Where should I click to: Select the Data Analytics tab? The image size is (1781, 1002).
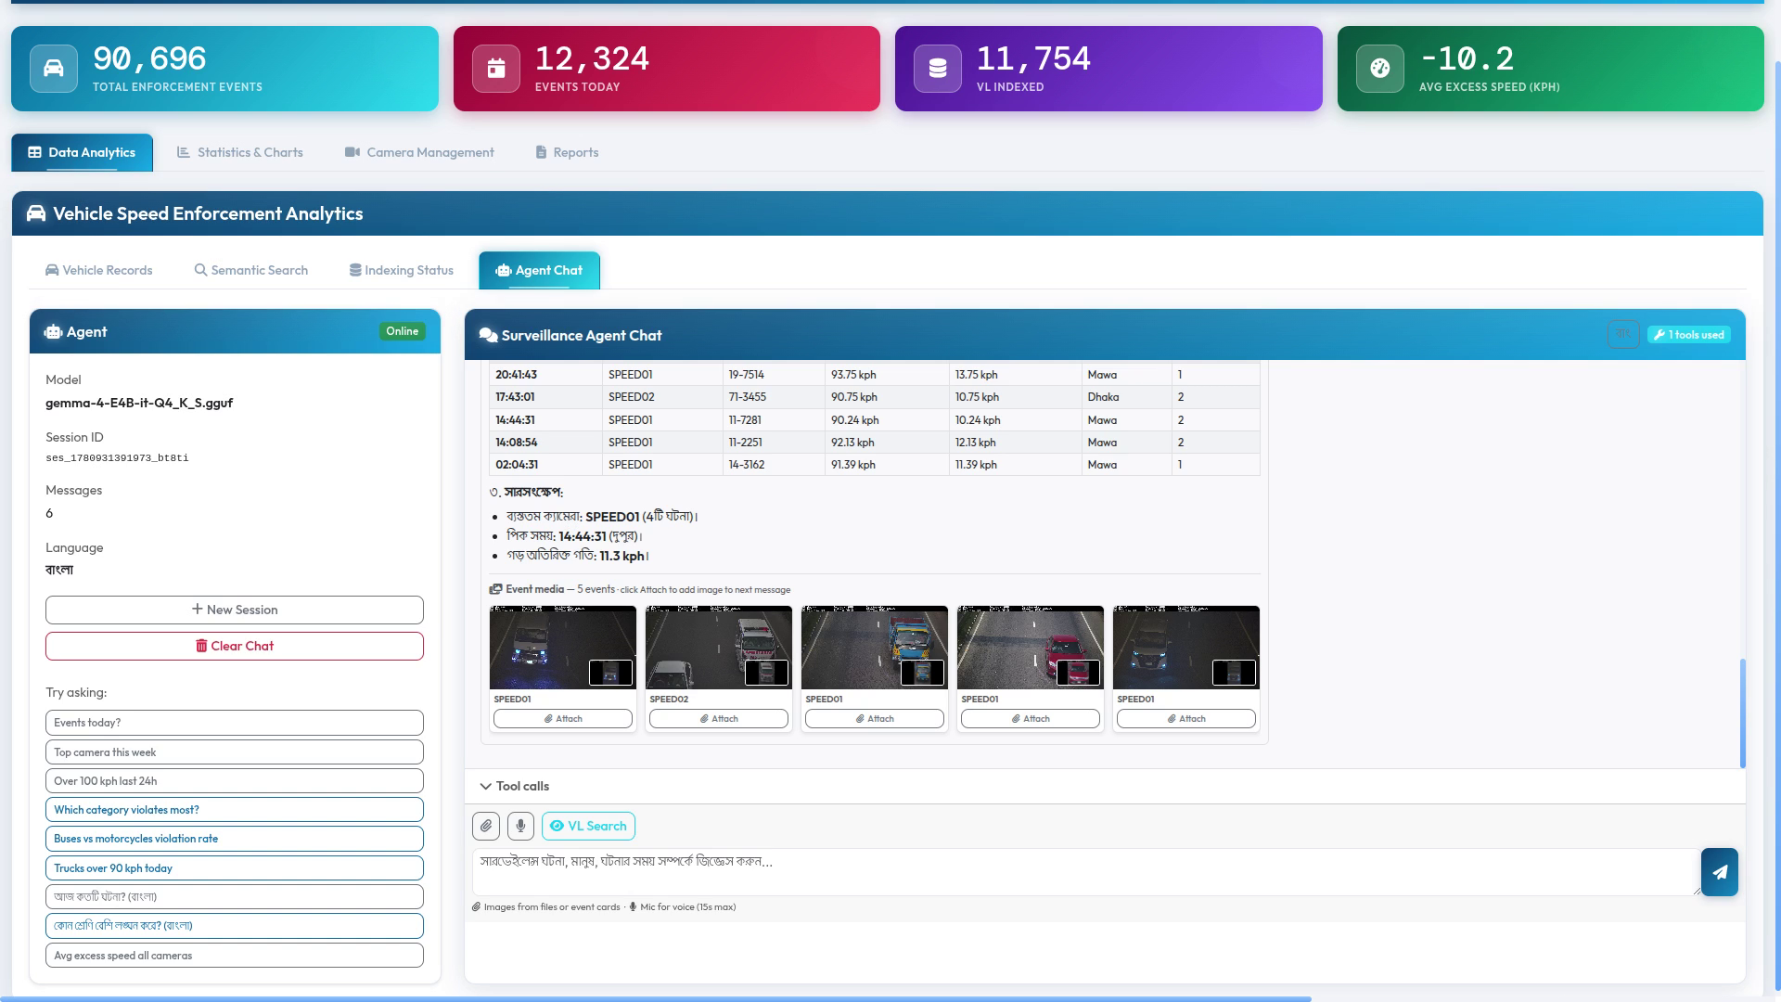click(82, 152)
